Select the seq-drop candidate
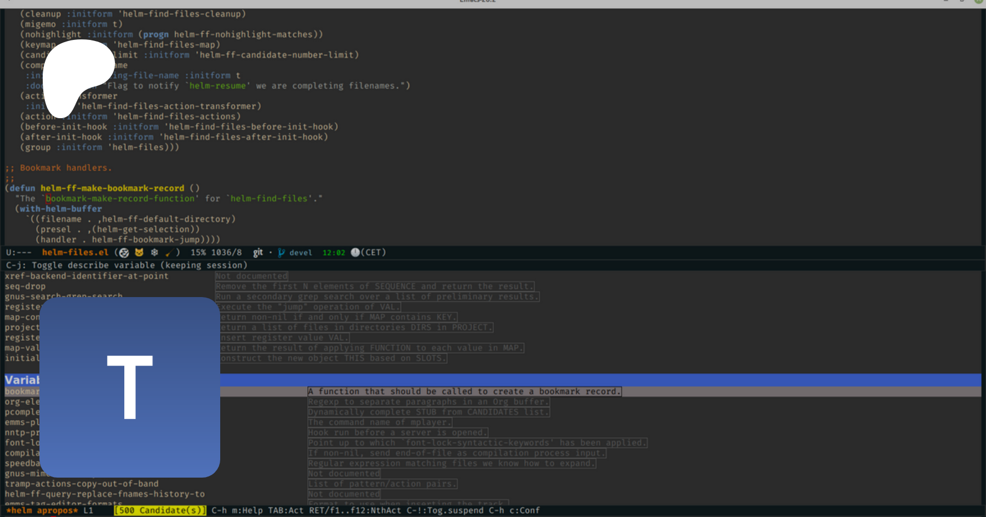Viewport: 986px width, 517px height. [x=25, y=286]
